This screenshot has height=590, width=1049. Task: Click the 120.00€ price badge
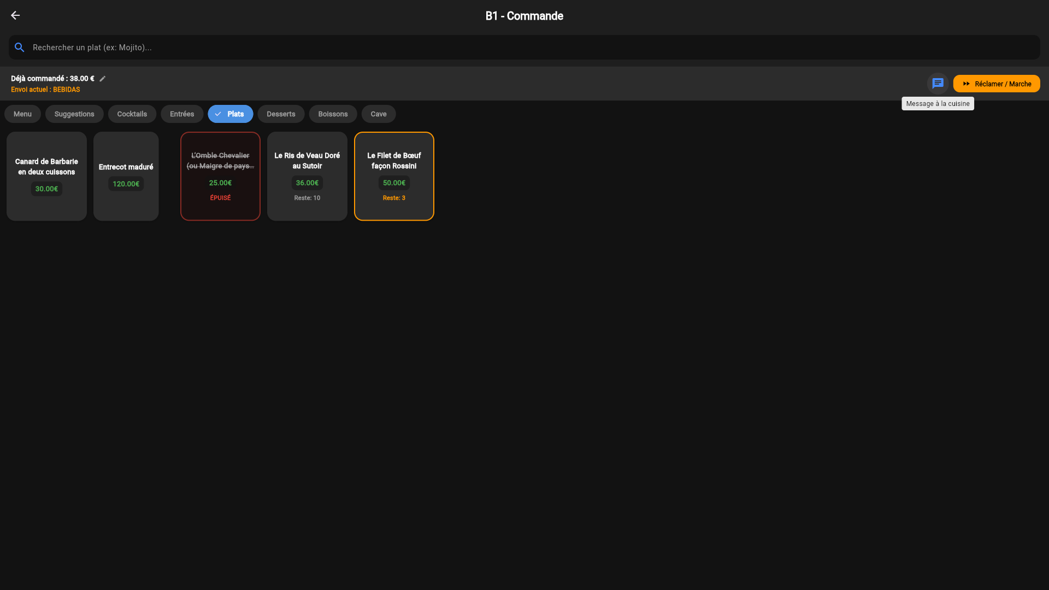pyautogui.click(x=126, y=184)
